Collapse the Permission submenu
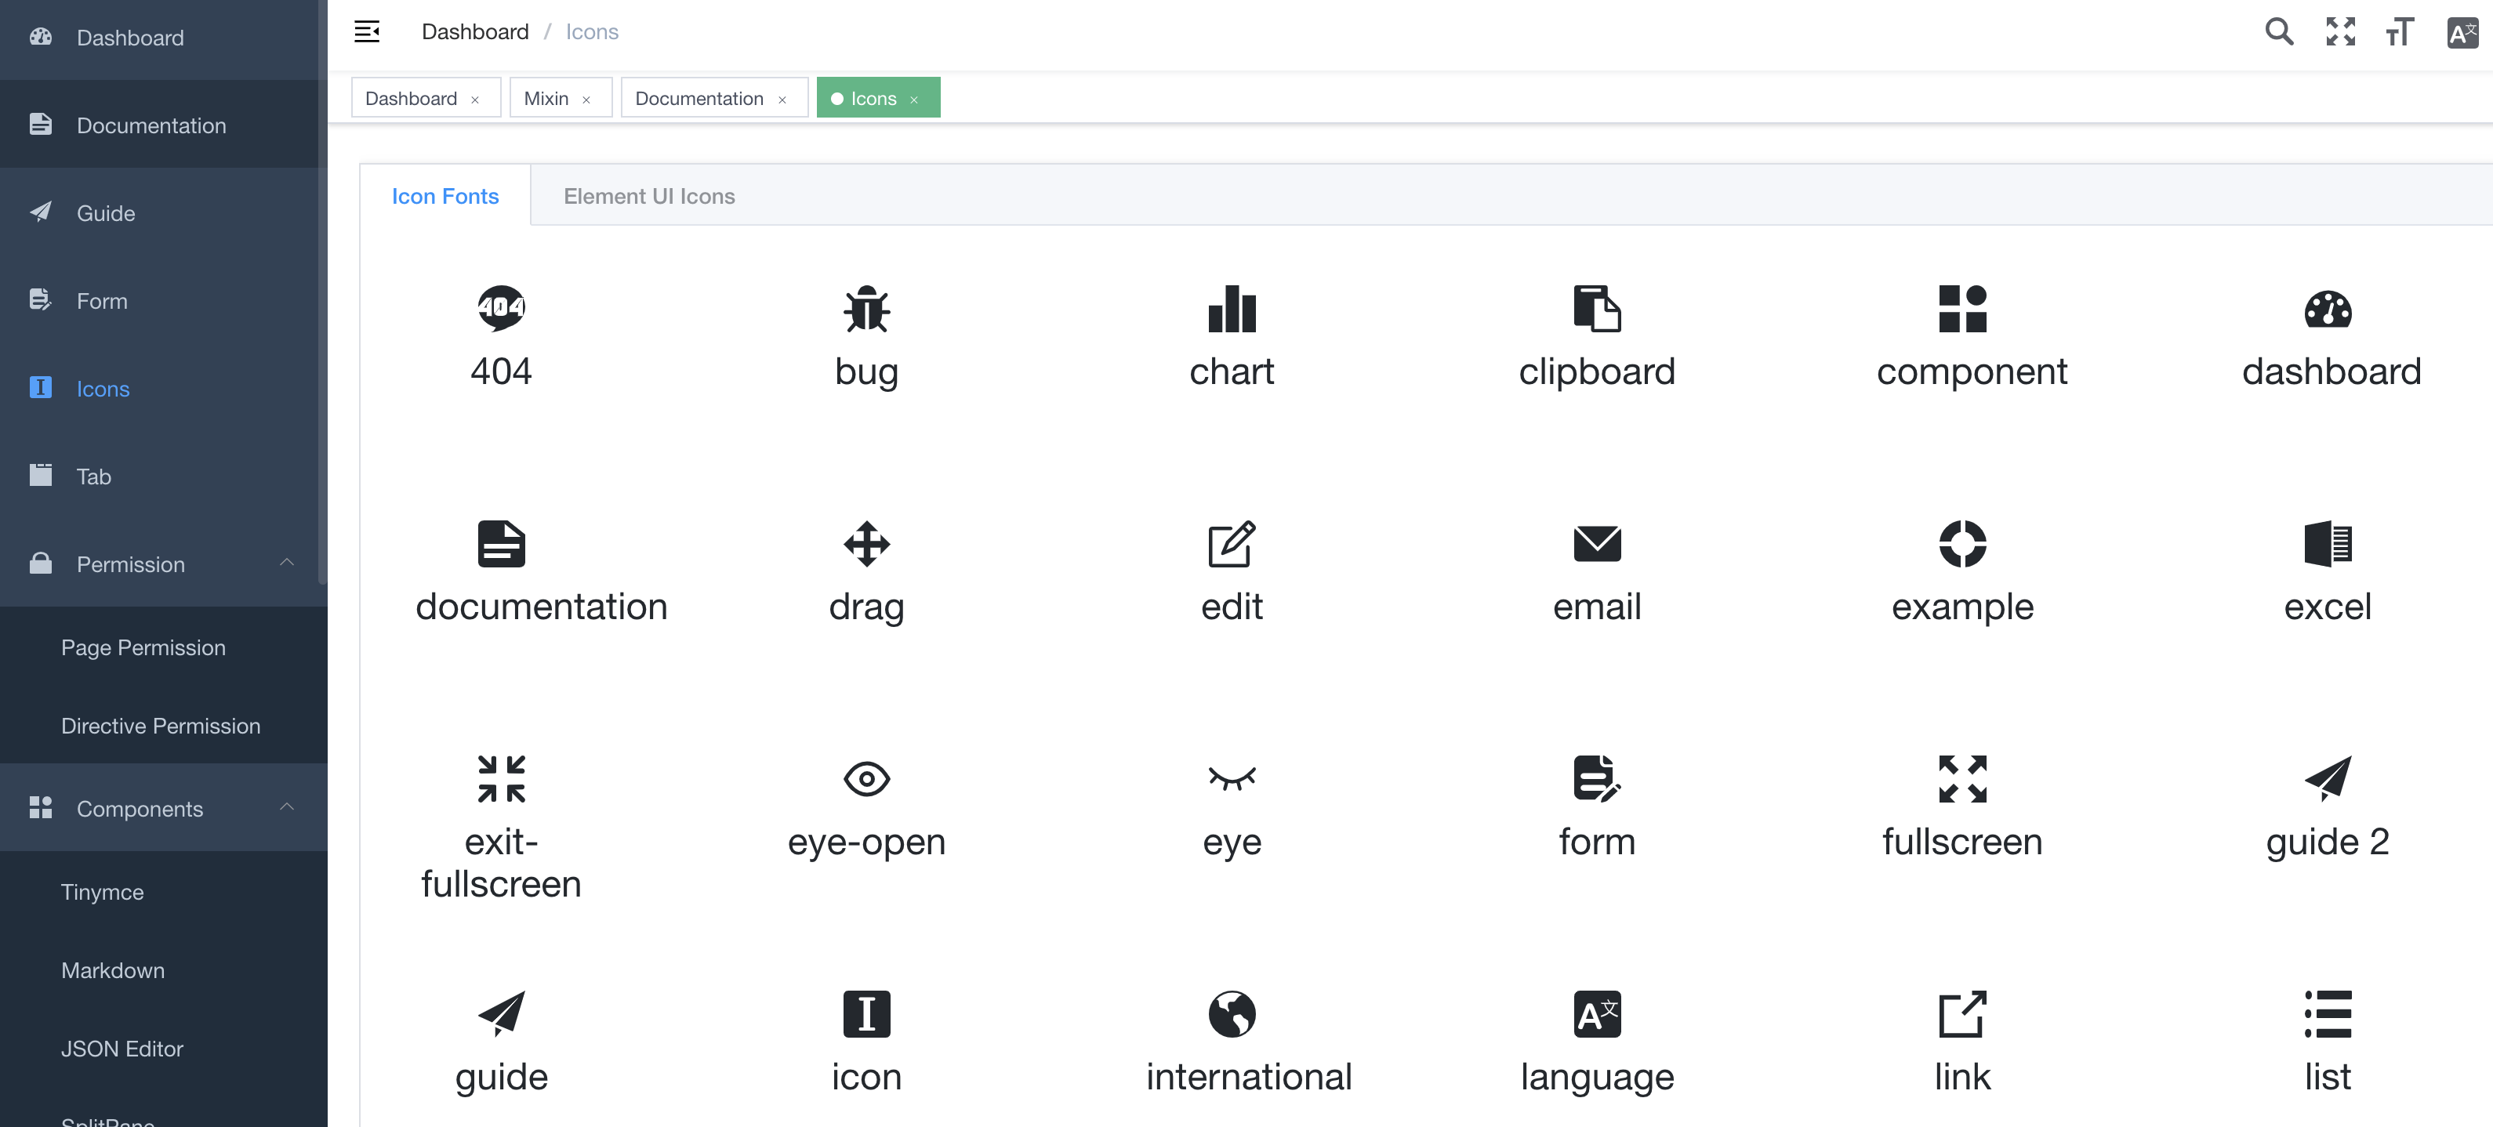2493x1127 pixels. click(x=285, y=563)
